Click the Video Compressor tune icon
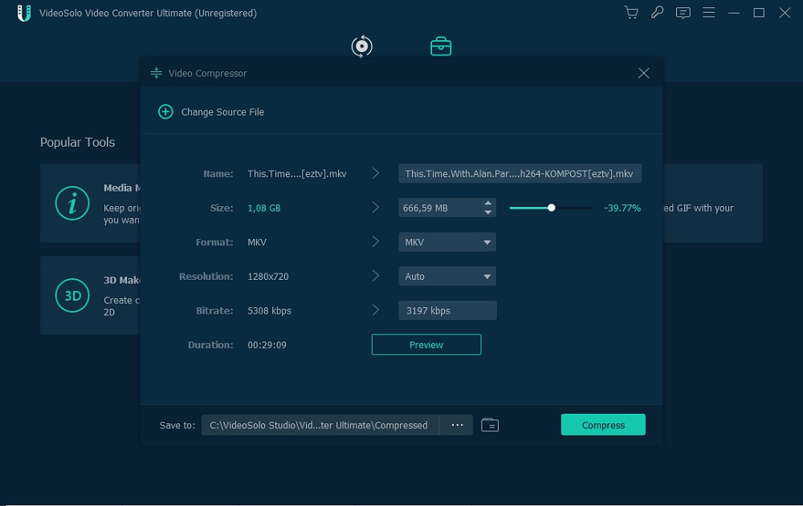803x506 pixels. pyautogui.click(x=155, y=72)
